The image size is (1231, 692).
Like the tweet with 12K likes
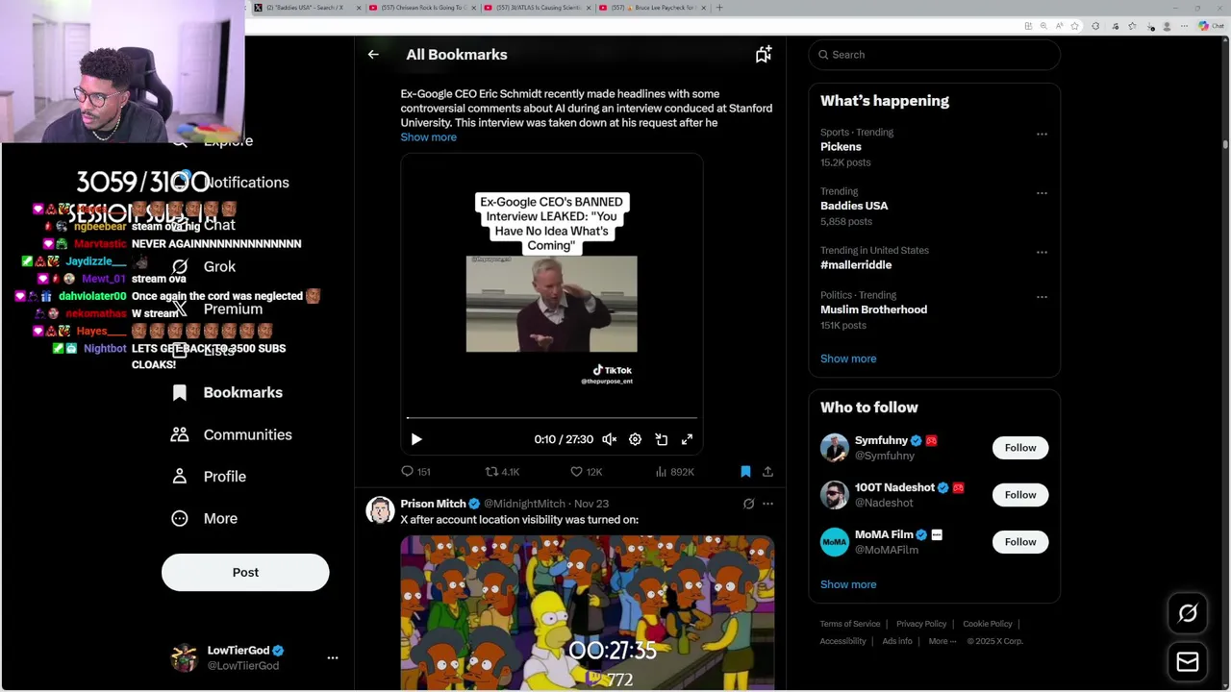(586, 472)
